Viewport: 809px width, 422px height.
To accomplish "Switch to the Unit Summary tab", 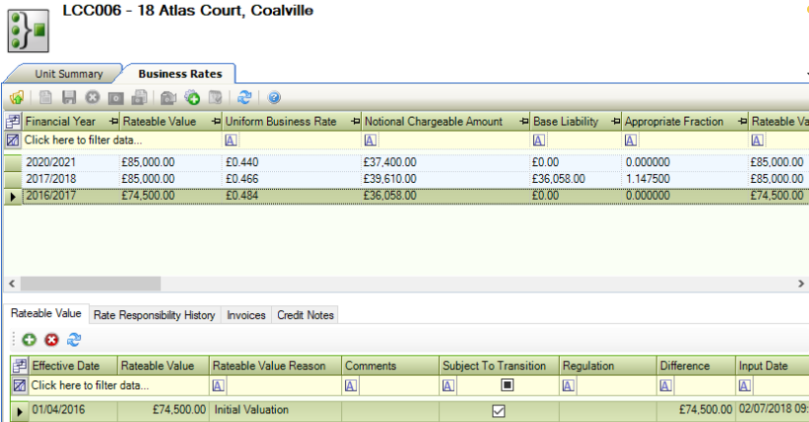I will pos(68,74).
